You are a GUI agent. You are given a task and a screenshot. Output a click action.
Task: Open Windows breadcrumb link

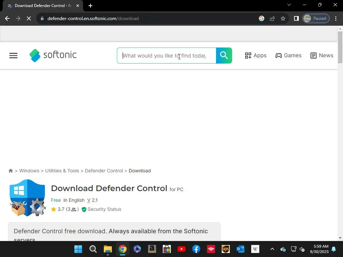(x=29, y=171)
